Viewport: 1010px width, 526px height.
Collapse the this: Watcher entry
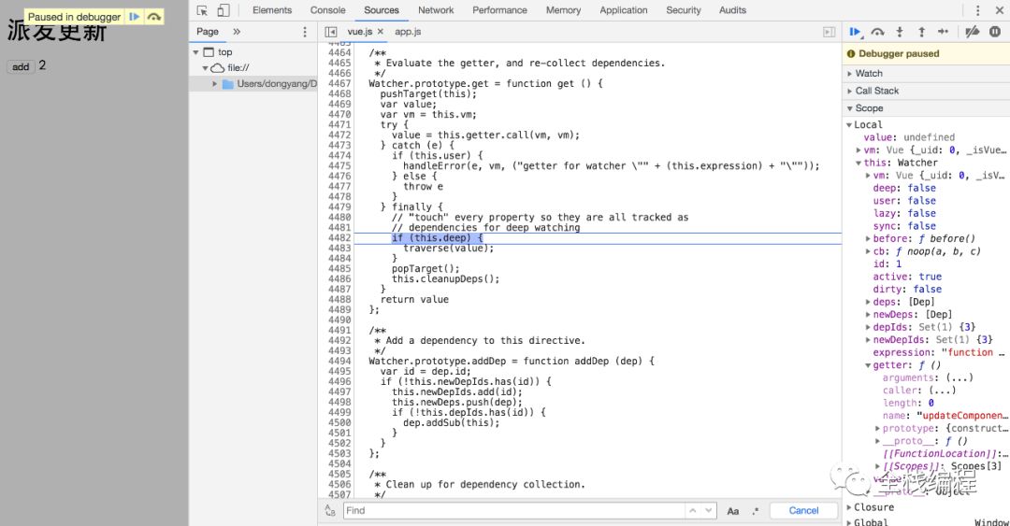pyautogui.click(x=858, y=163)
